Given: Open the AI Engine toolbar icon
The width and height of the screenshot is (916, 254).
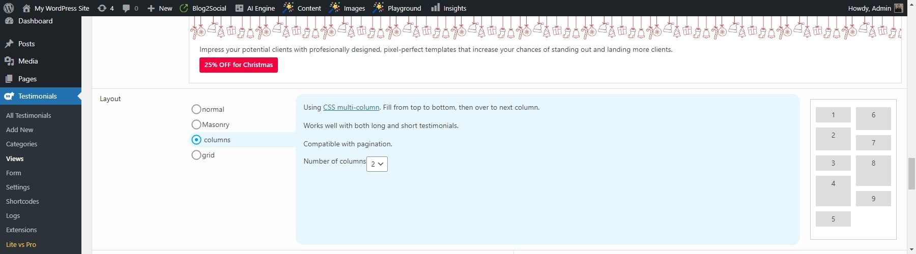Looking at the screenshot, I should pyautogui.click(x=239, y=8).
